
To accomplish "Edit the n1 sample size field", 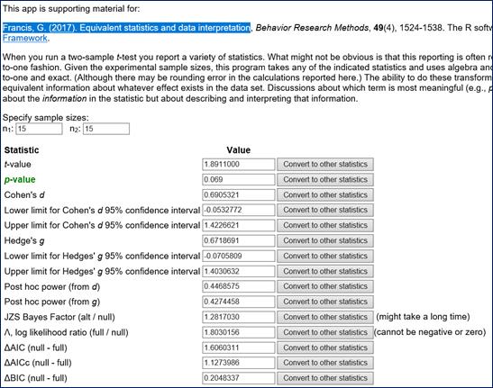I will (x=40, y=129).
